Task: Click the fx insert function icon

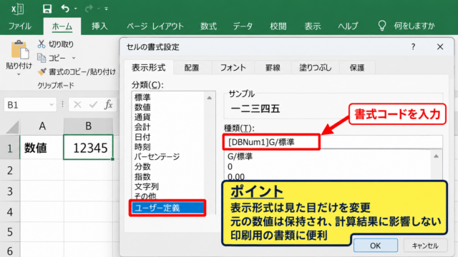Action: (x=108, y=105)
